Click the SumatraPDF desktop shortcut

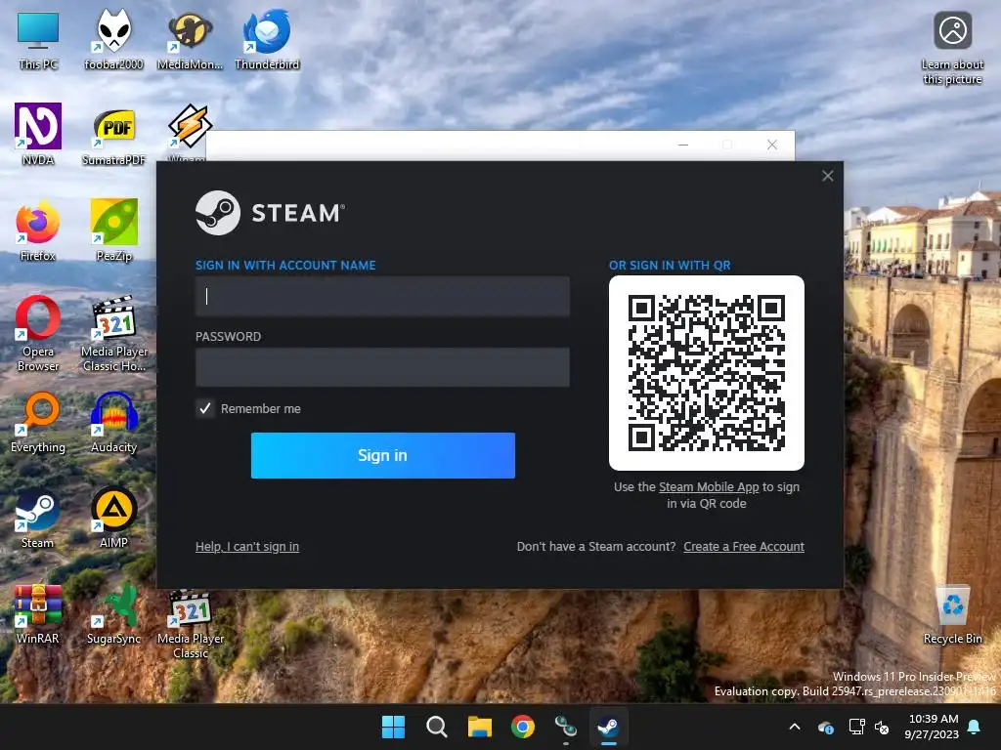113,135
